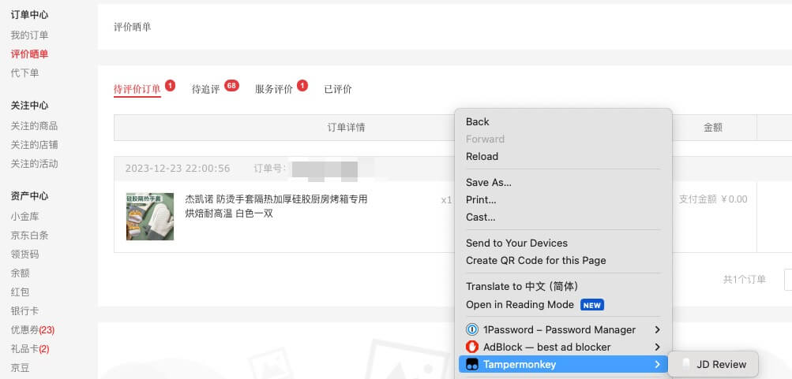The height and width of the screenshot is (379, 792).
Task: Expand the AdBlock submenu arrow
Action: [657, 347]
